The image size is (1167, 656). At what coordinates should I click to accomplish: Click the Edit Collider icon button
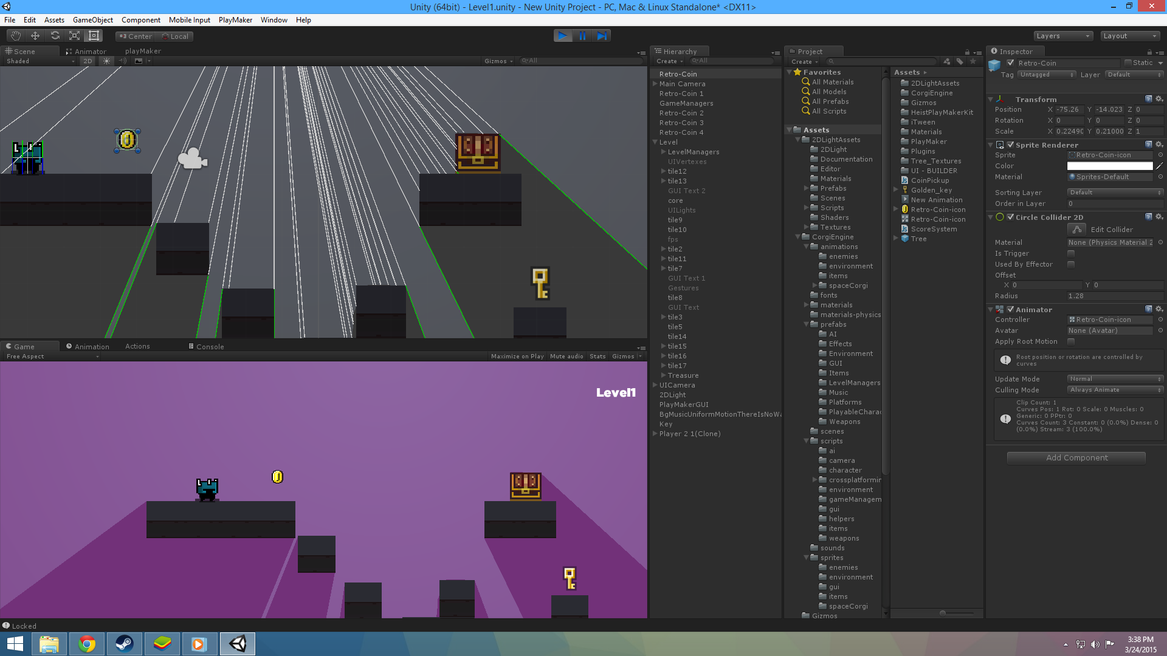tap(1077, 230)
